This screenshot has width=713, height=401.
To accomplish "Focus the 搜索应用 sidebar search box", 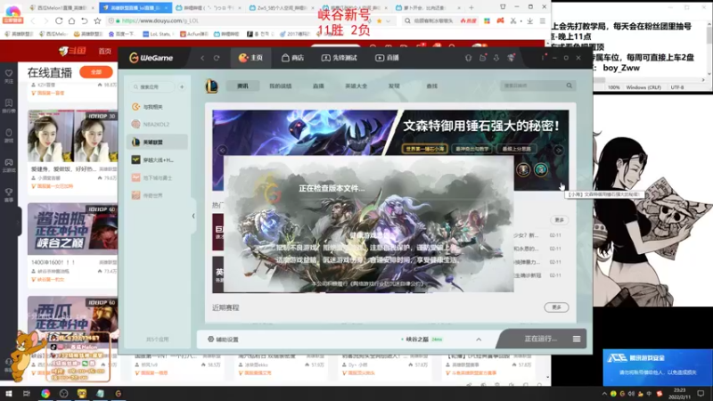I will pyautogui.click(x=152, y=86).
